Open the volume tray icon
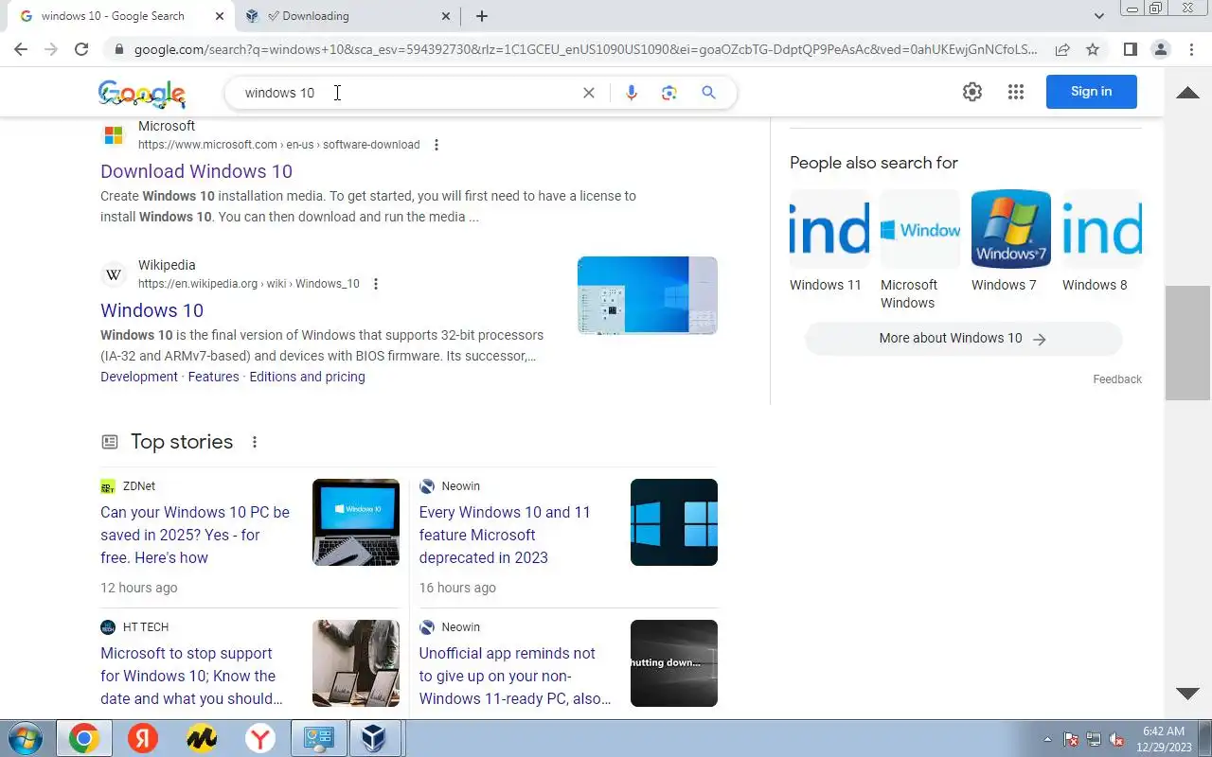 1117,739
